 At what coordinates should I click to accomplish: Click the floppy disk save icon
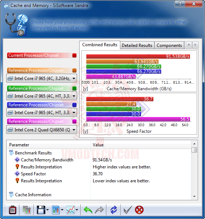41,210
